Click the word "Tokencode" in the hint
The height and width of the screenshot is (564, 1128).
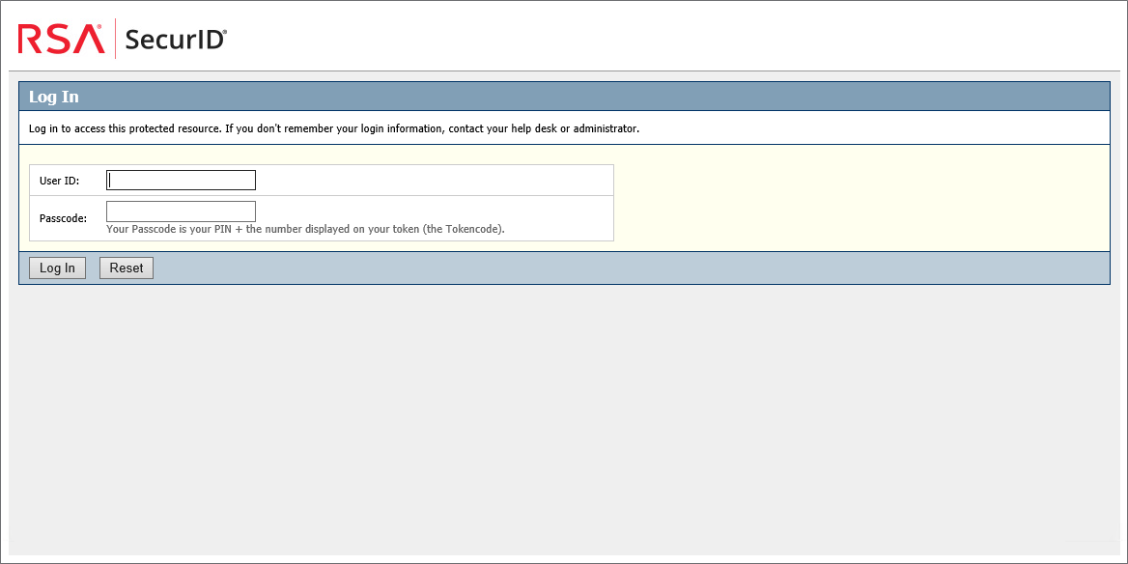click(472, 230)
